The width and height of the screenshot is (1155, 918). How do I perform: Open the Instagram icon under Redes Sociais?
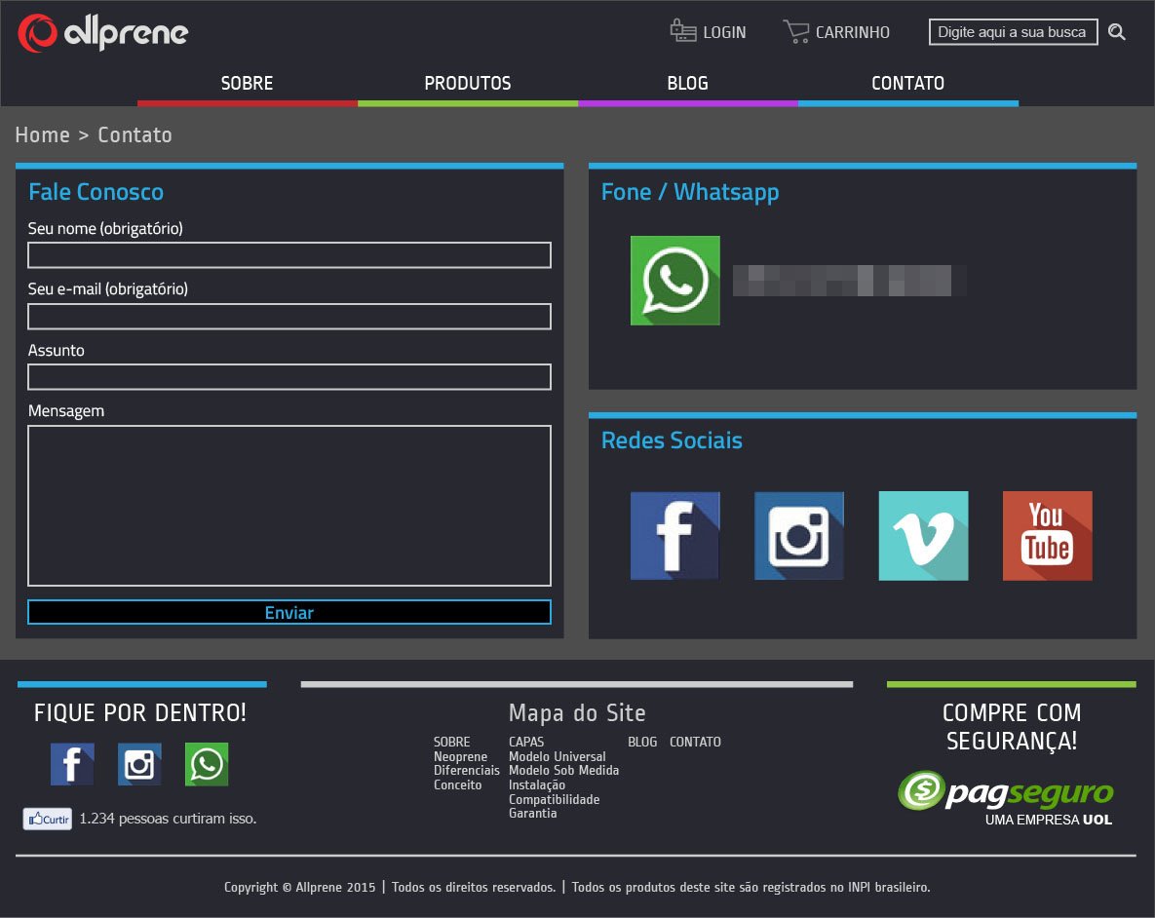(x=799, y=536)
